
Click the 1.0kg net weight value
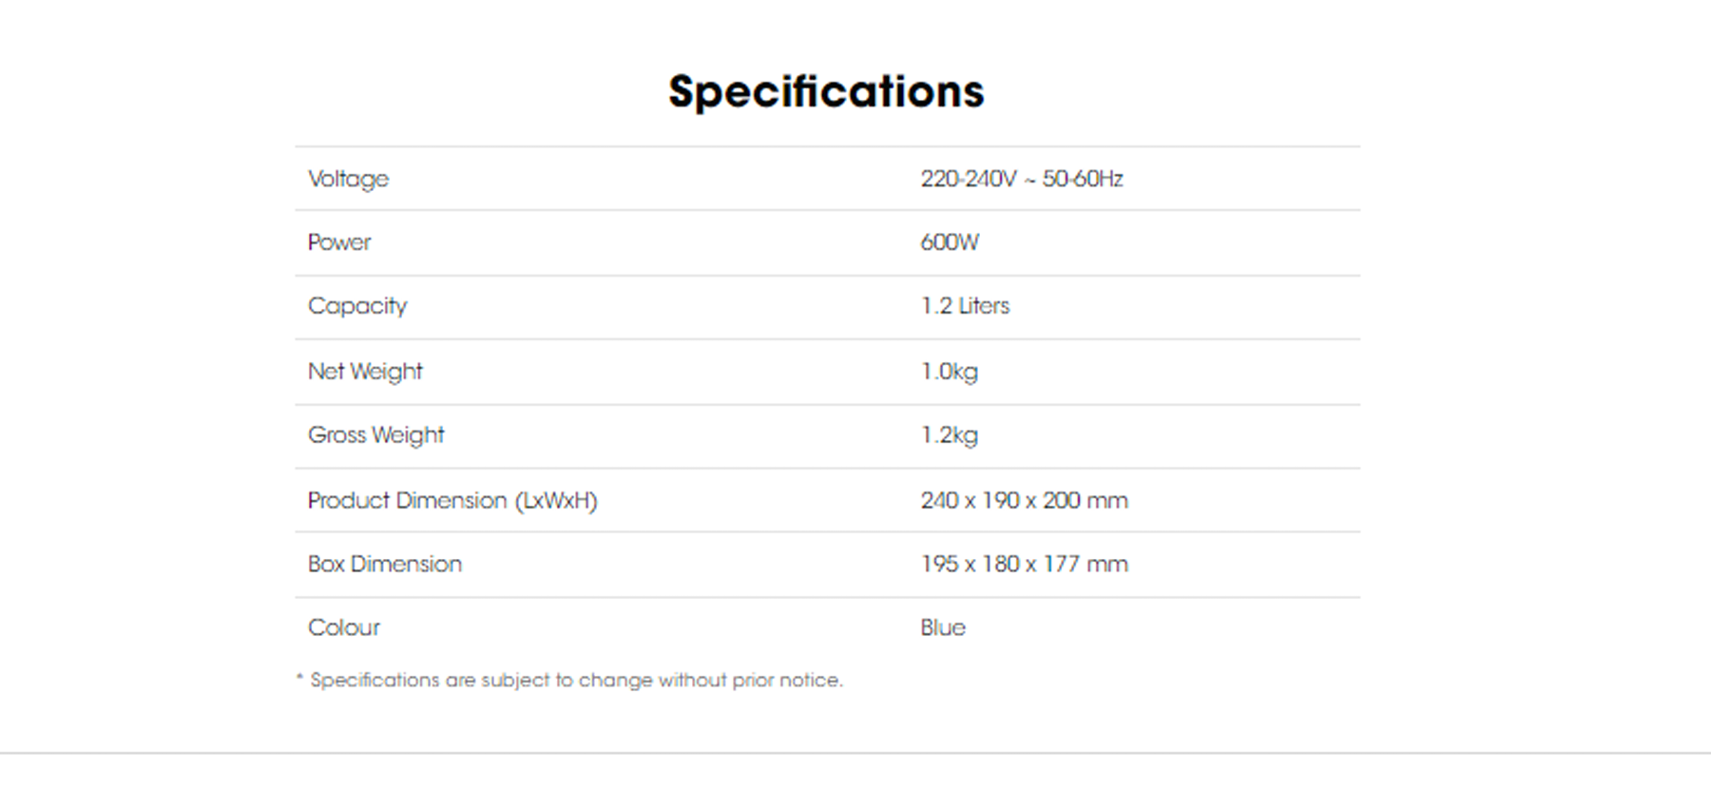tap(949, 372)
